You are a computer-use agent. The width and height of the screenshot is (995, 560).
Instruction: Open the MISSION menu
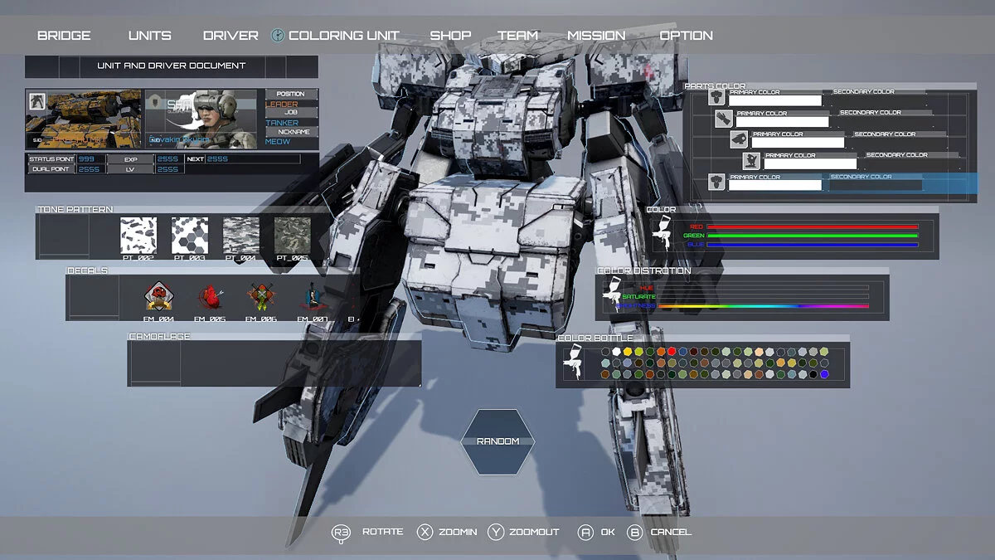click(x=596, y=35)
